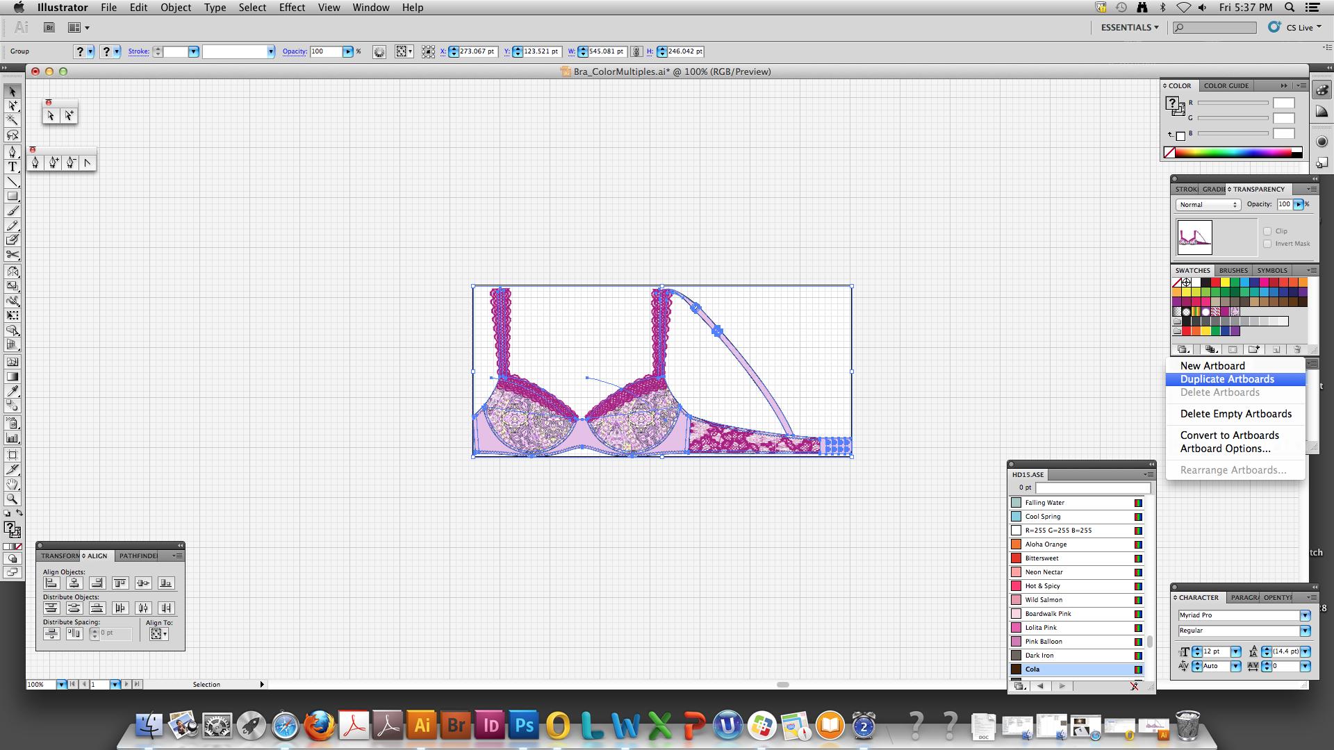
Task: Enable the Clip checkbox
Action: tap(1267, 231)
